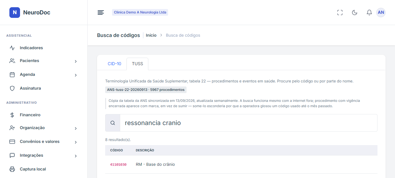The image size is (395, 178).
Task: Click the Convênios e valores card icon
Action: (12, 142)
